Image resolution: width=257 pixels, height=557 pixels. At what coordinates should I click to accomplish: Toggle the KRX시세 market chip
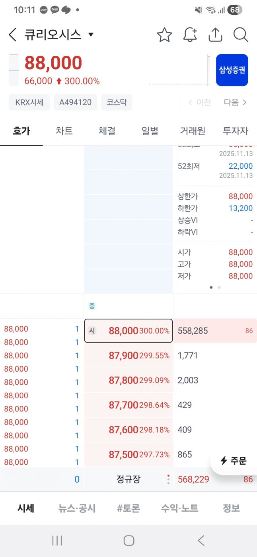point(29,102)
